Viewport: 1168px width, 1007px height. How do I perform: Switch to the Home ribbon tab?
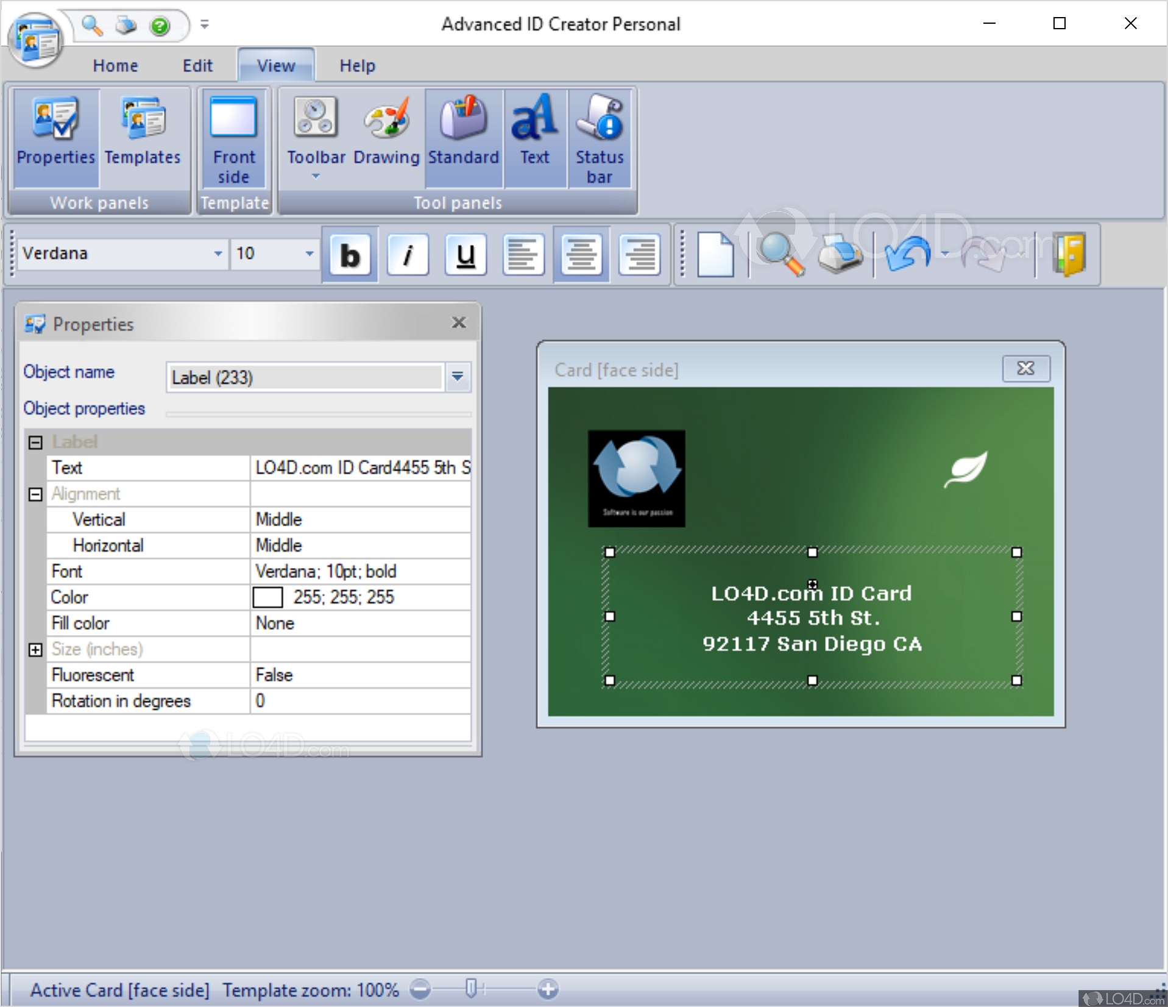115,66
